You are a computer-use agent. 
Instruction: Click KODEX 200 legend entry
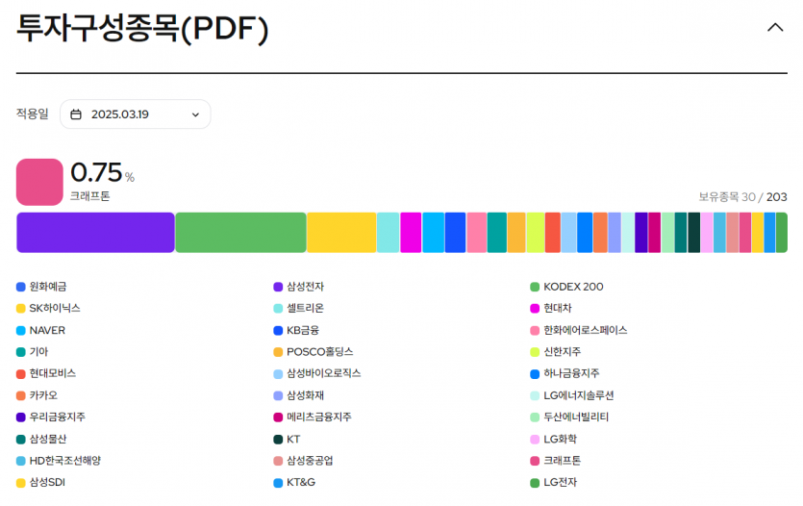[567, 287]
